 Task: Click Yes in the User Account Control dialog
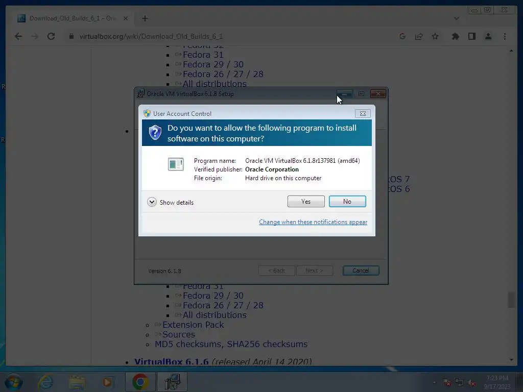tap(306, 201)
